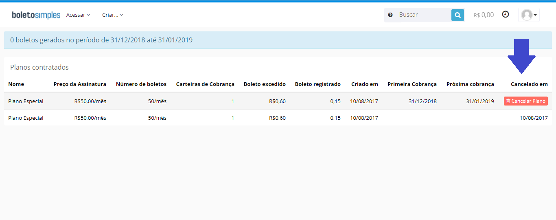Click the Boleto registrado header
Screen dimensions: 556x220
pyautogui.click(x=318, y=84)
